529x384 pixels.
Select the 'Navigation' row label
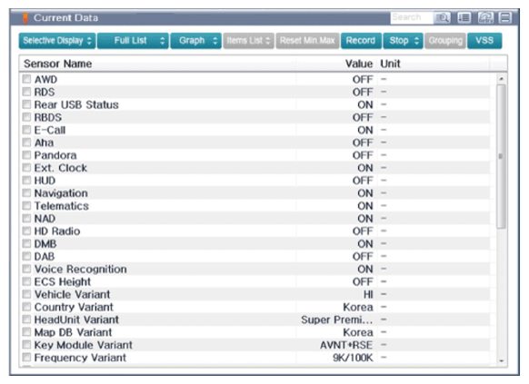(x=61, y=193)
